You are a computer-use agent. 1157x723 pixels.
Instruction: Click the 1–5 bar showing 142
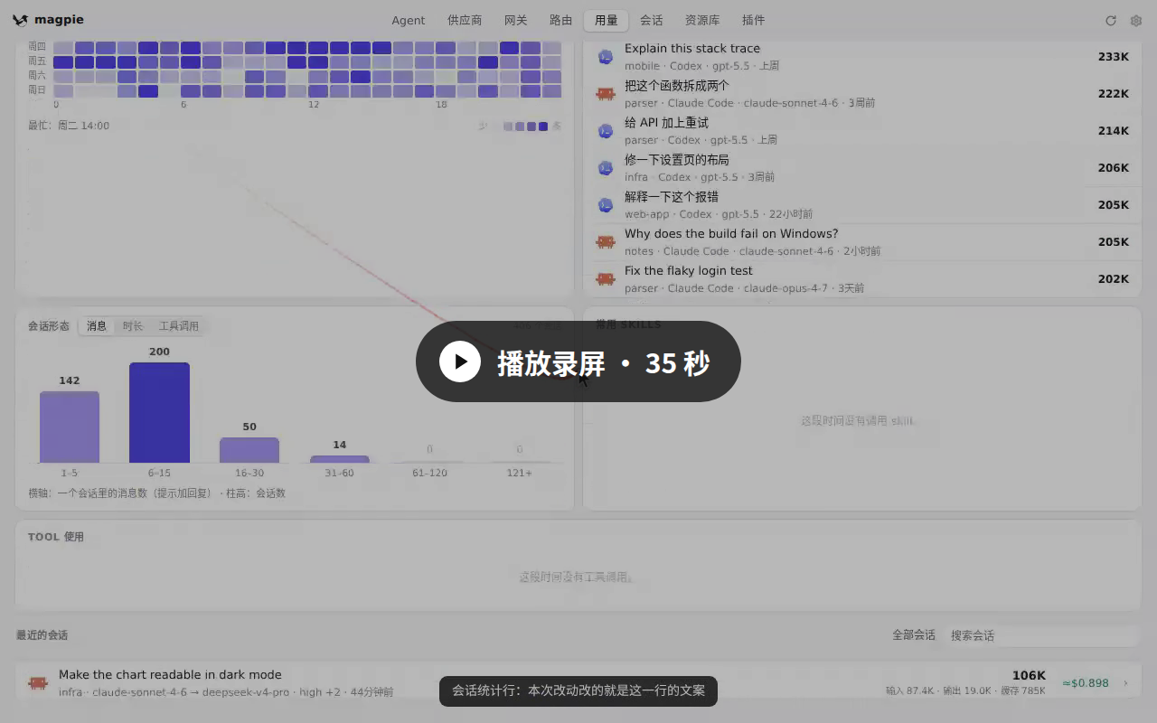pos(70,427)
